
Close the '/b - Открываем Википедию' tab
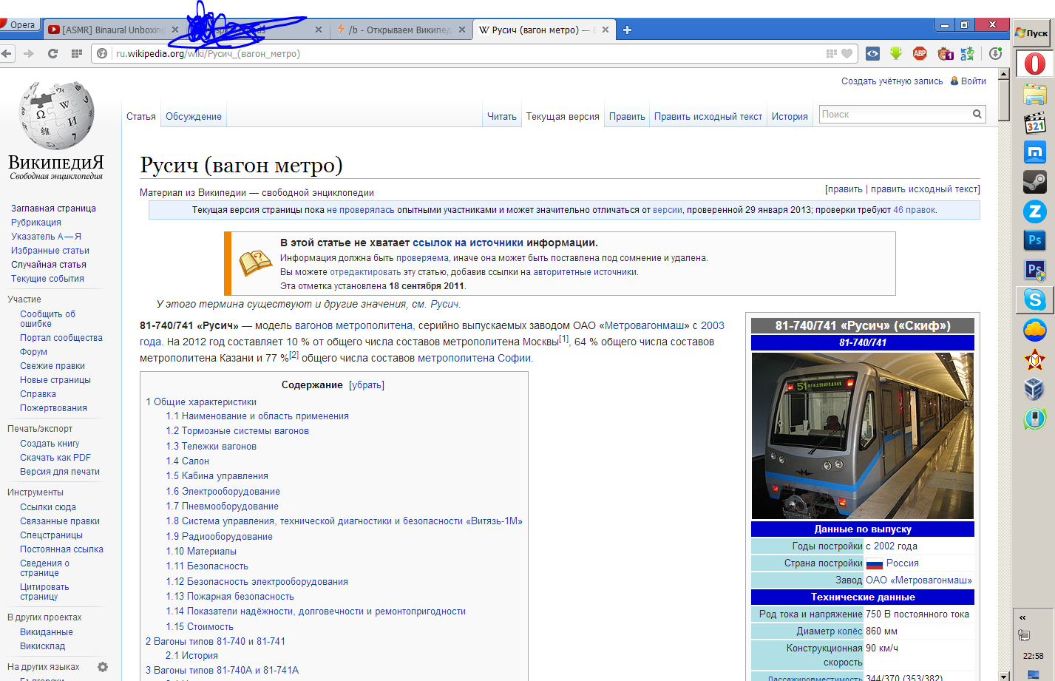pyautogui.click(x=462, y=30)
